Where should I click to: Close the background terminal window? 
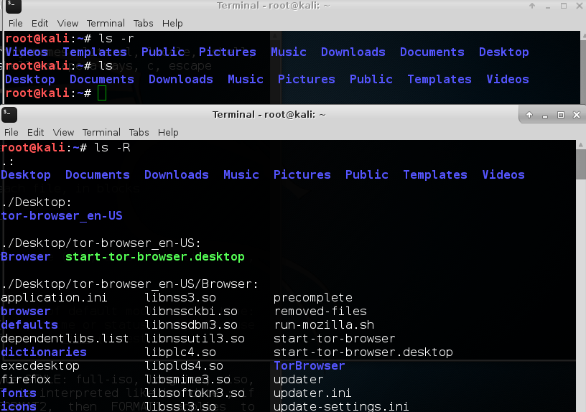tap(580, 6)
